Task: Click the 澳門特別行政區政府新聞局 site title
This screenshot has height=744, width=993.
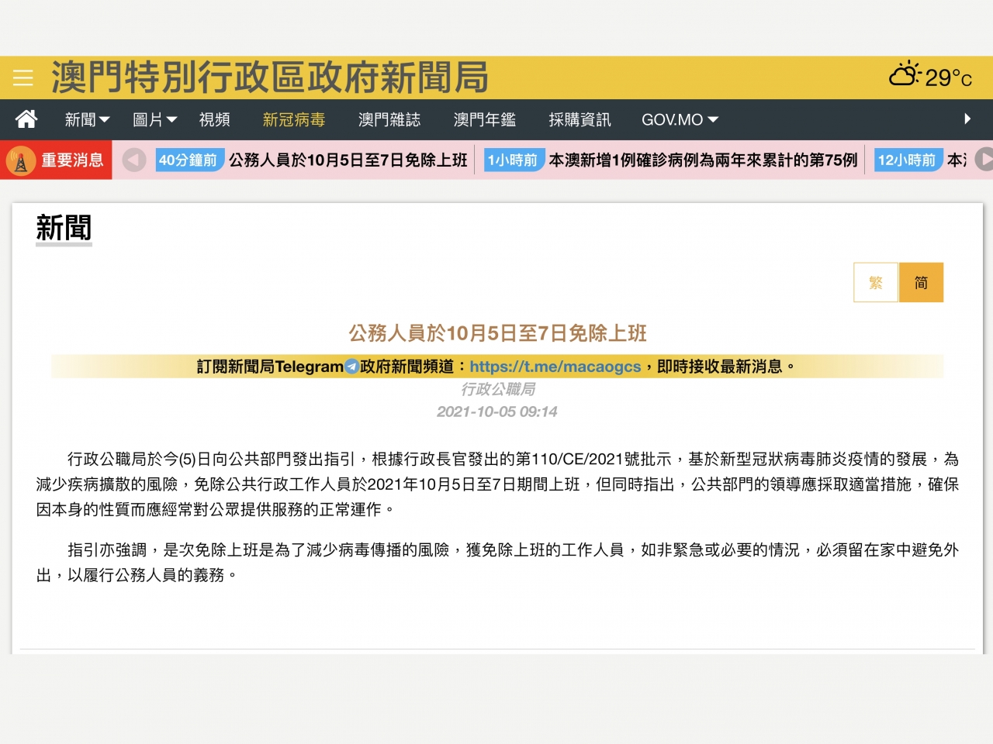Action: coord(270,77)
